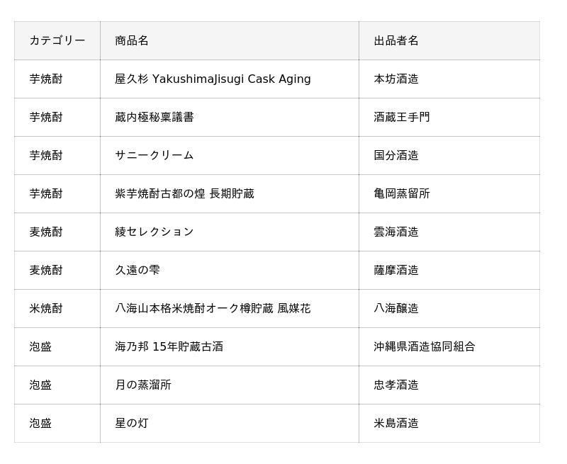Select the サニークリーム product cell
The height and width of the screenshot is (464, 567).
coord(155,155)
